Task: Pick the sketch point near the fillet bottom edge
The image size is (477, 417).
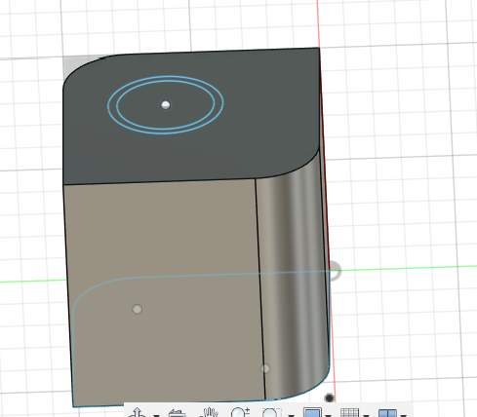Action: click(265, 368)
